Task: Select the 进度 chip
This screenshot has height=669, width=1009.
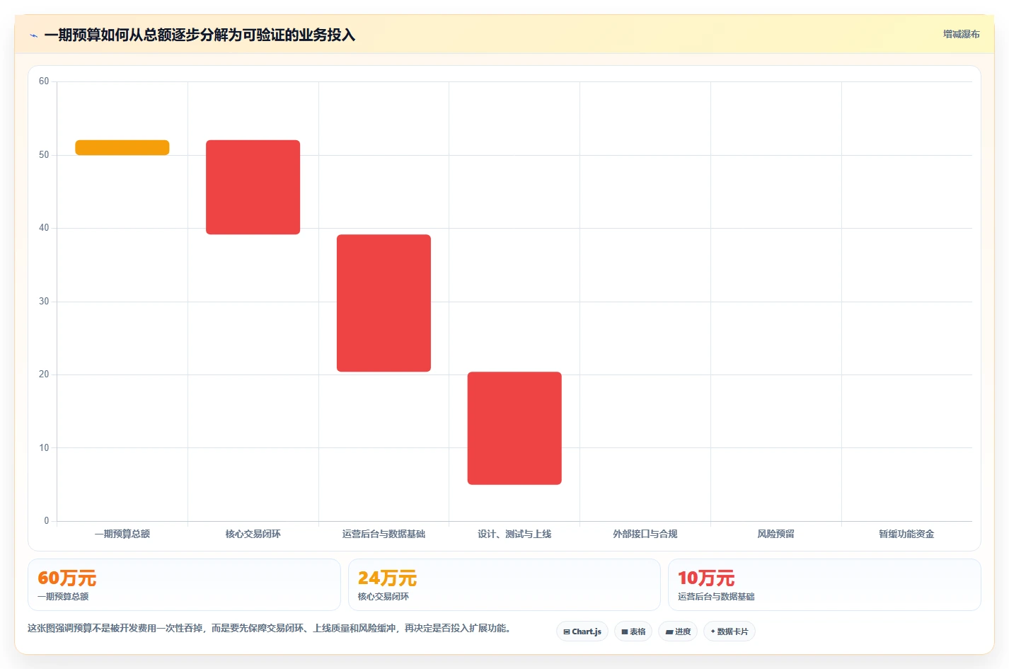Action: click(678, 631)
